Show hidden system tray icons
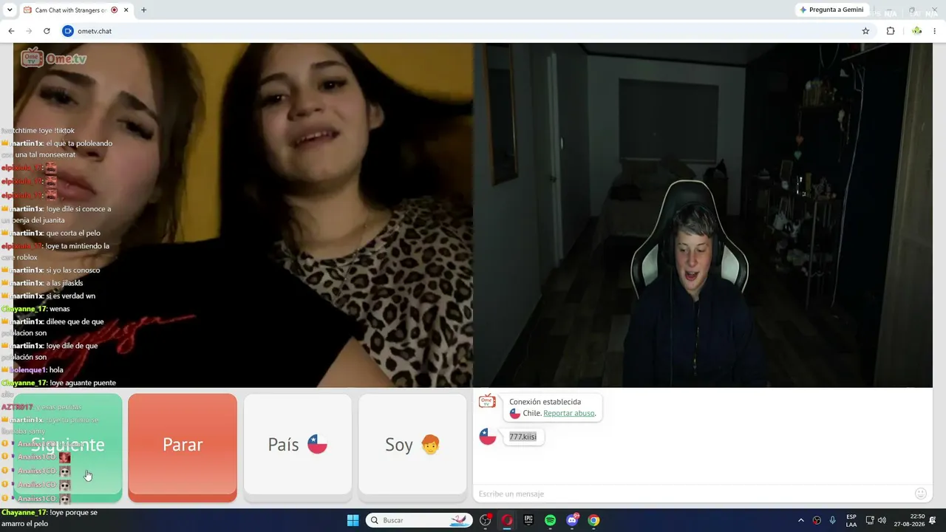Image resolution: width=946 pixels, height=532 pixels. [800, 520]
